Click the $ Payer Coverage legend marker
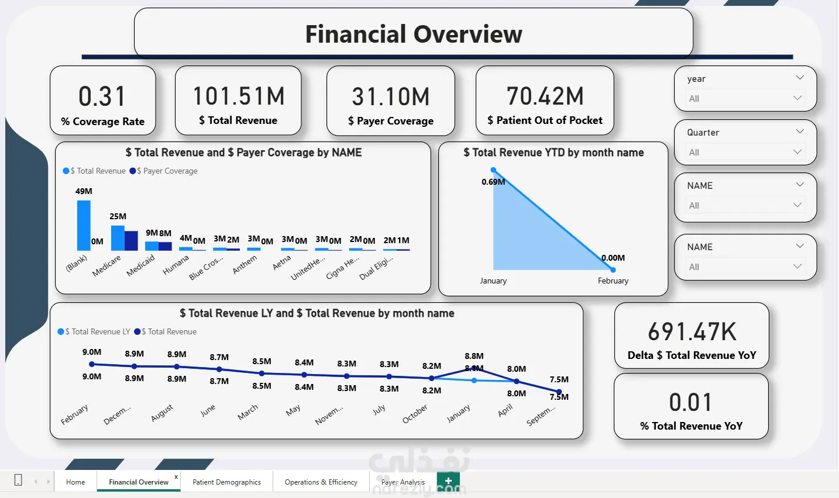 pyautogui.click(x=132, y=171)
